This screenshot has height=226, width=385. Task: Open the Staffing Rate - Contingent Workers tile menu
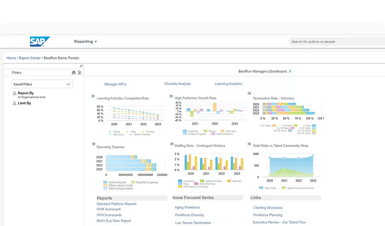click(172, 144)
